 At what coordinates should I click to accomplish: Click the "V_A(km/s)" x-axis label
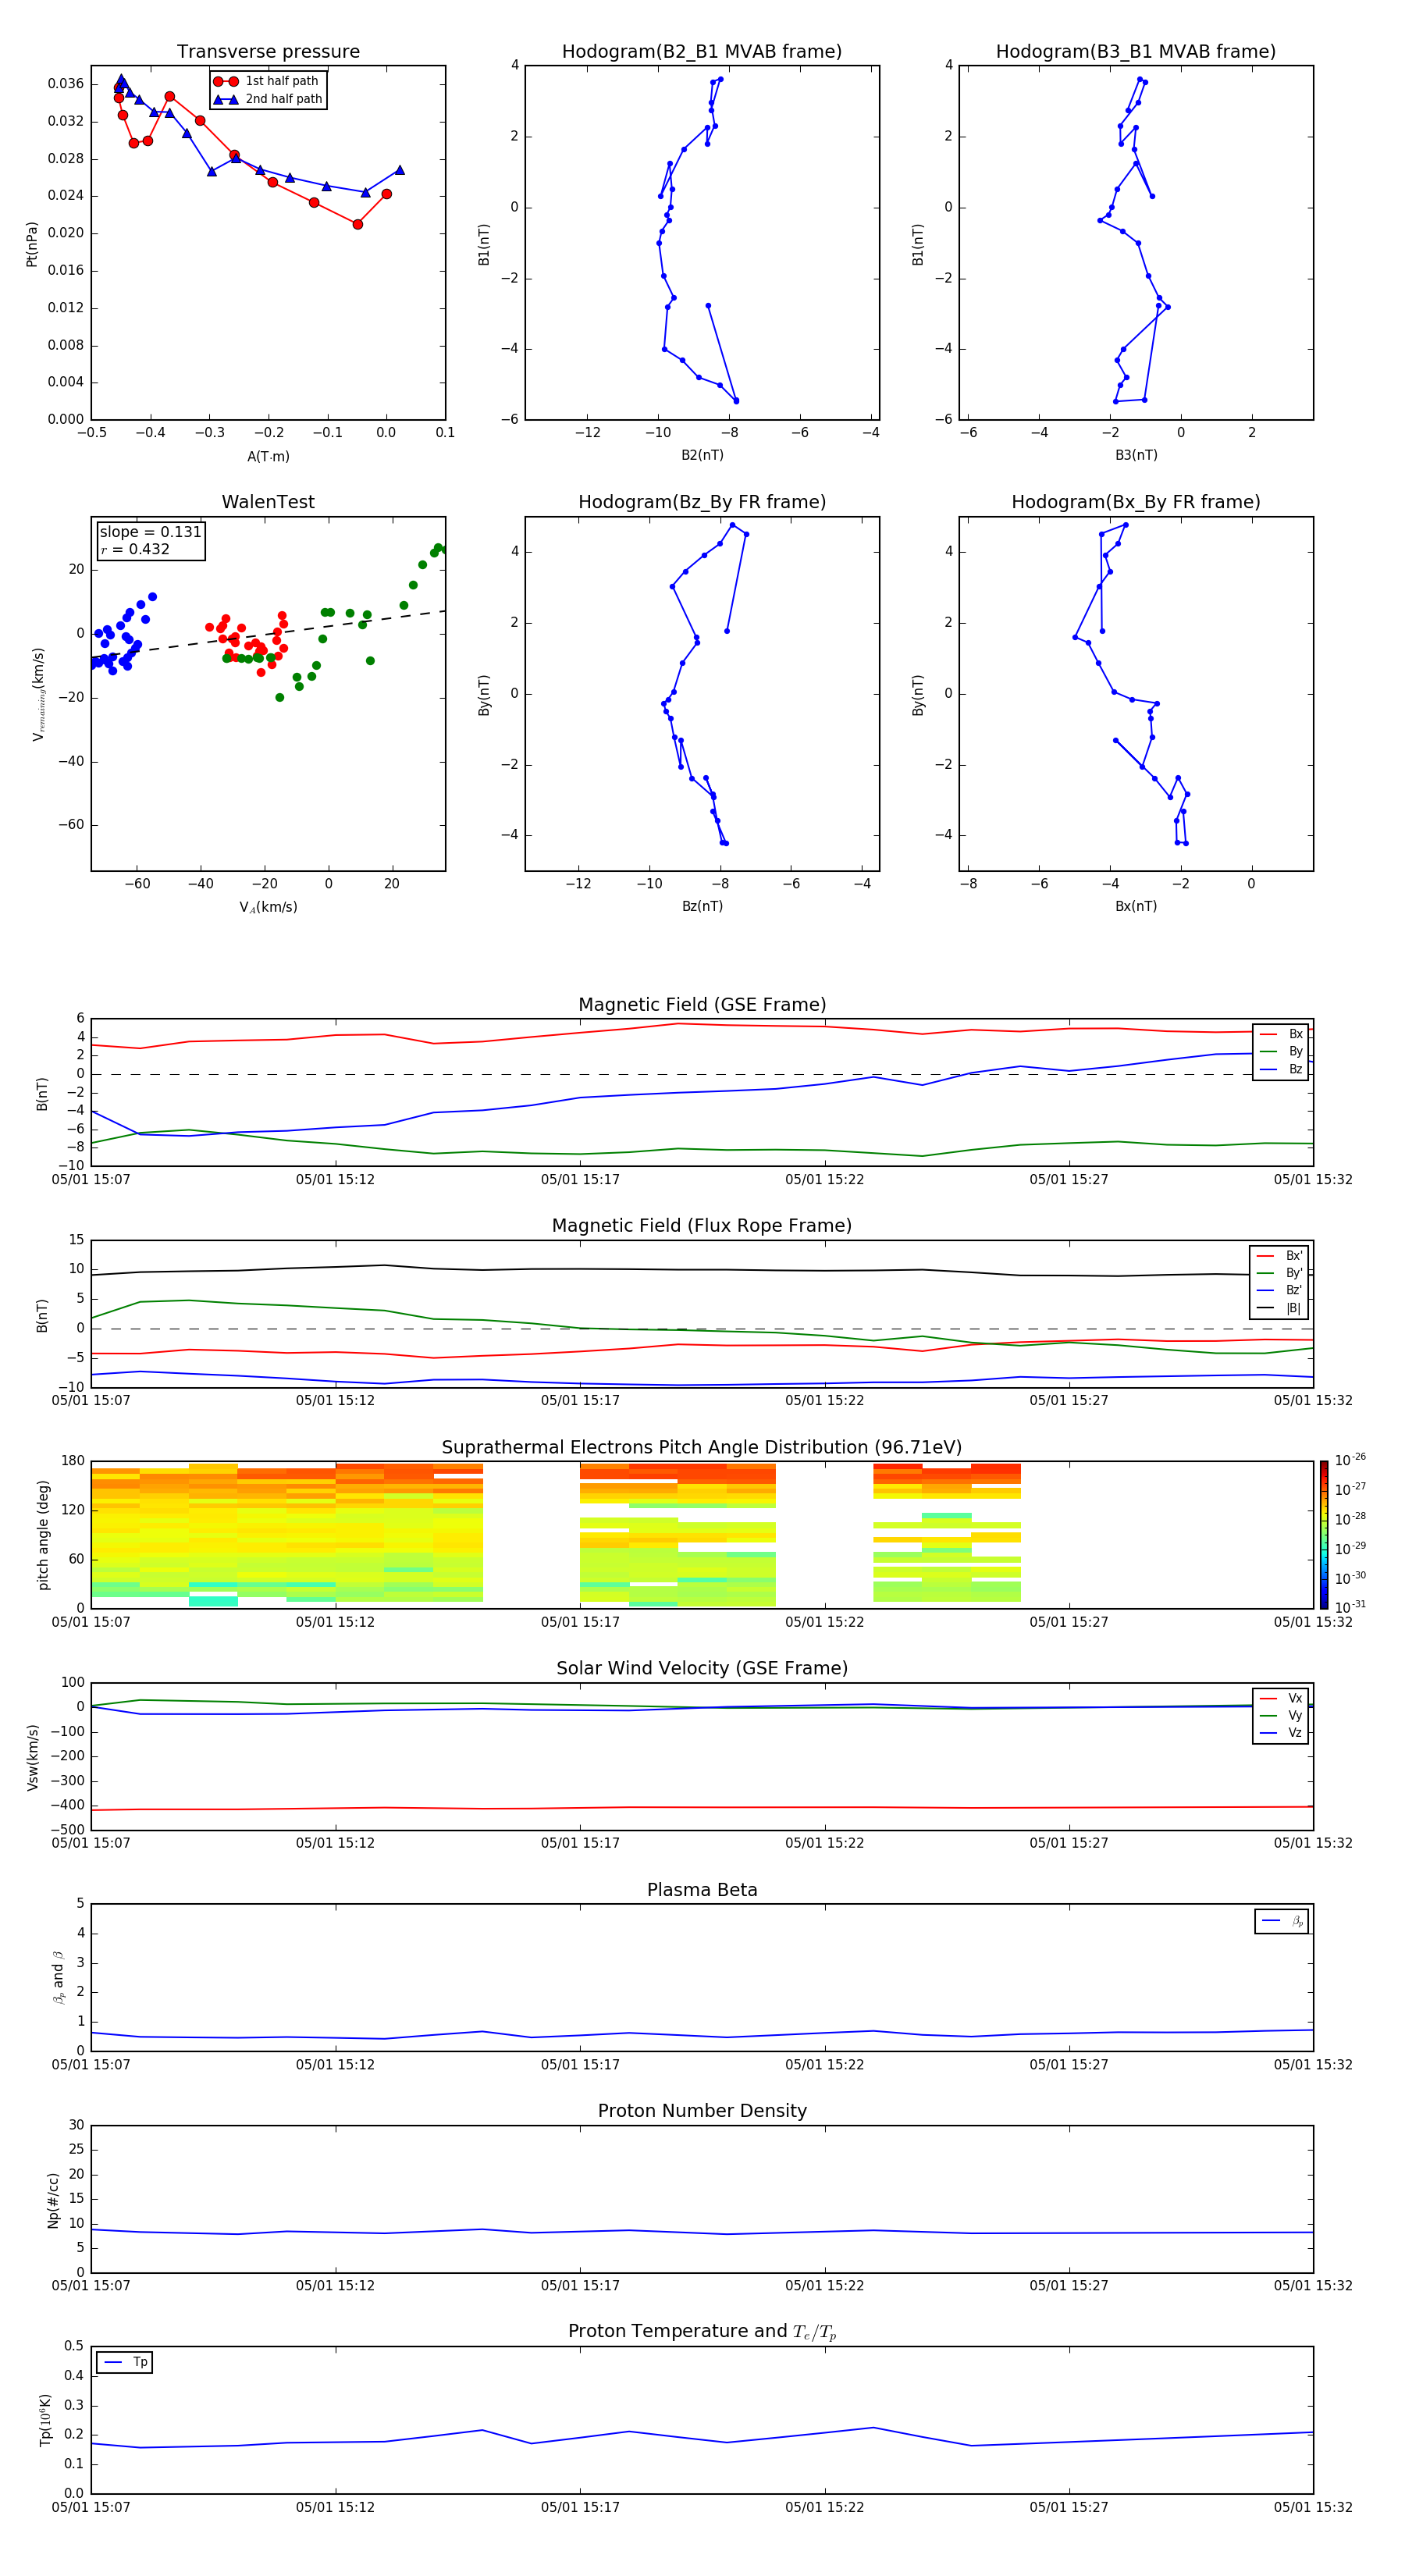coord(268,907)
